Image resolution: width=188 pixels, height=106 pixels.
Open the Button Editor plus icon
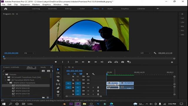172,62
